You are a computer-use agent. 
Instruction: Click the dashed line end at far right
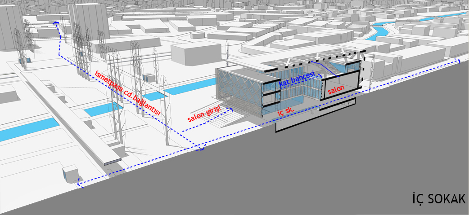point(459,61)
